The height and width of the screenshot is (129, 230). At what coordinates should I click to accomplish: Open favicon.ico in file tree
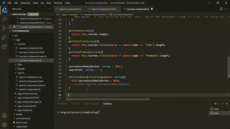pyautogui.click(x=22, y=123)
